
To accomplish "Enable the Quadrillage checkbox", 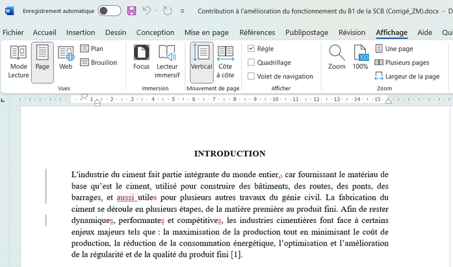I will (x=252, y=63).
